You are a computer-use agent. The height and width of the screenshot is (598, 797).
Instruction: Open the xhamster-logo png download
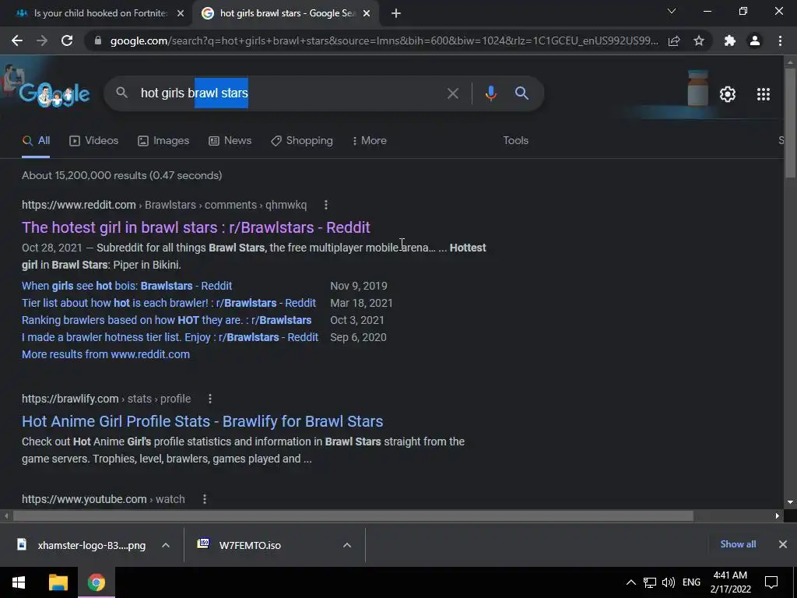[81, 545]
